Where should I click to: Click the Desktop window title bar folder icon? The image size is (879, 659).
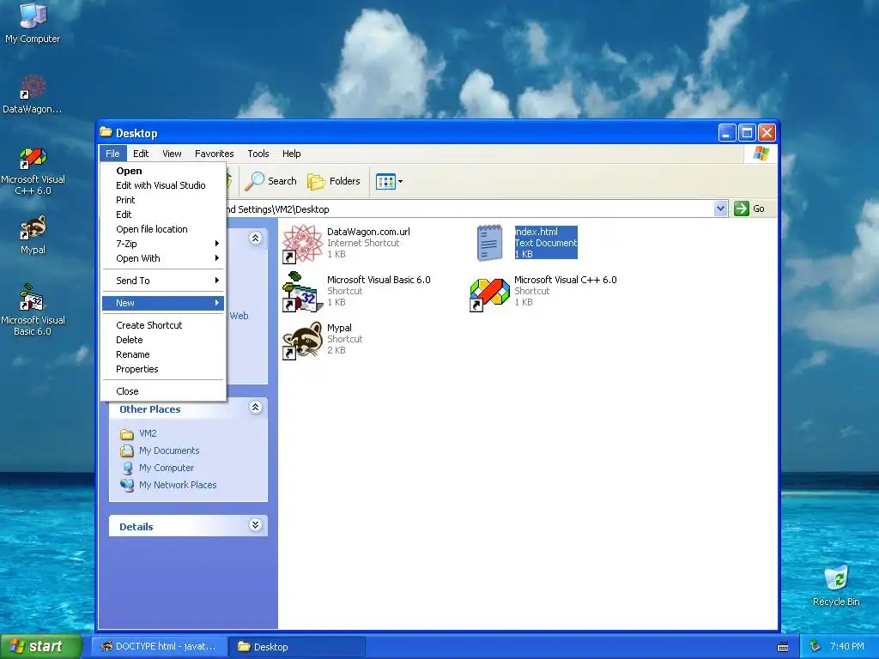click(106, 132)
